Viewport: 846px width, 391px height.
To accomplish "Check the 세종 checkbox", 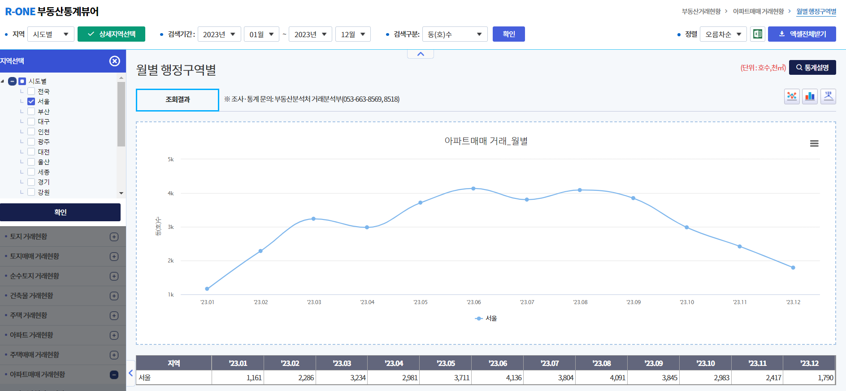I will 31,172.
